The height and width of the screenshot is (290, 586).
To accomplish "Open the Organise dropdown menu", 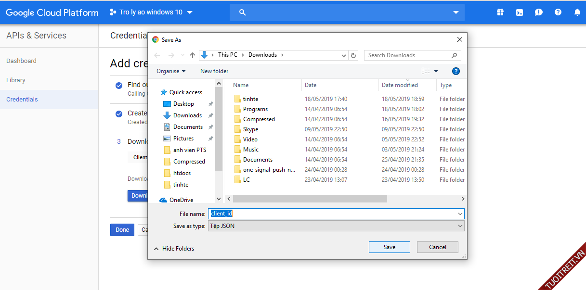I will pyautogui.click(x=171, y=71).
